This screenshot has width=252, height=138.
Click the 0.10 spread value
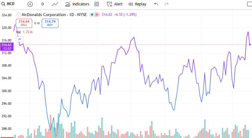[37, 23]
